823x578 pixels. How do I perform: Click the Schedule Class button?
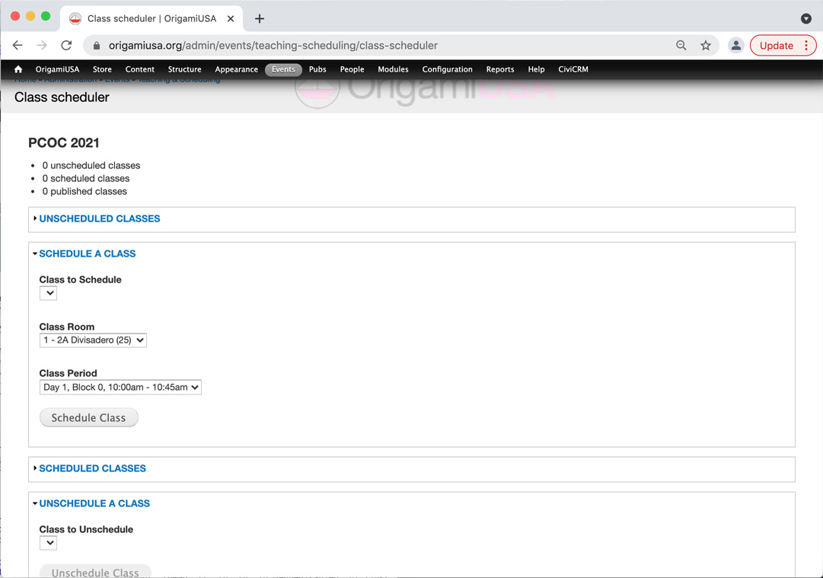click(88, 418)
